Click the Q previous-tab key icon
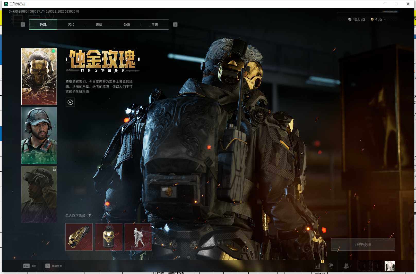 pyautogui.click(x=23, y=24)
